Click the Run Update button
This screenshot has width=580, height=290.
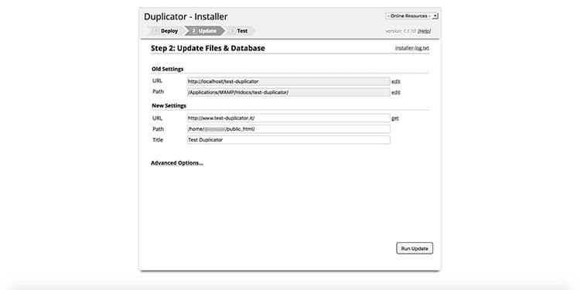tap(415, 248)
